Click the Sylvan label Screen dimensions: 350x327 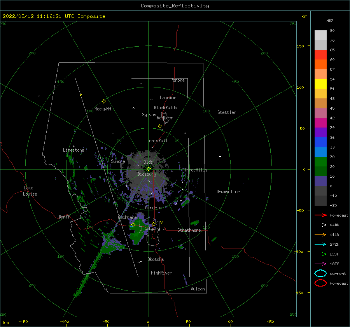[149, 115]
